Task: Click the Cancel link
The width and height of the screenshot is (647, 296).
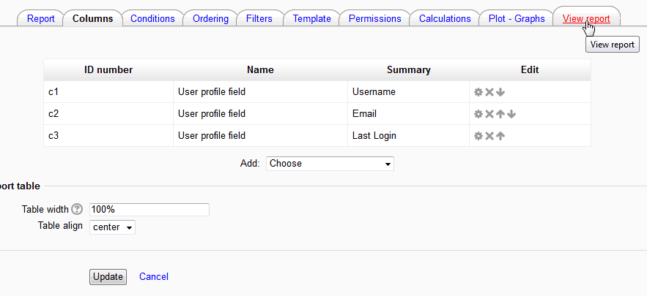Action: (x=154, y=277)
